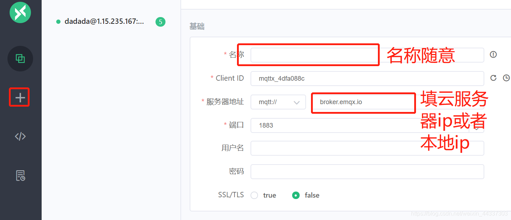Create a new connection with plus icon
This screenshot has height=220, width=511.
pos(20,97)
